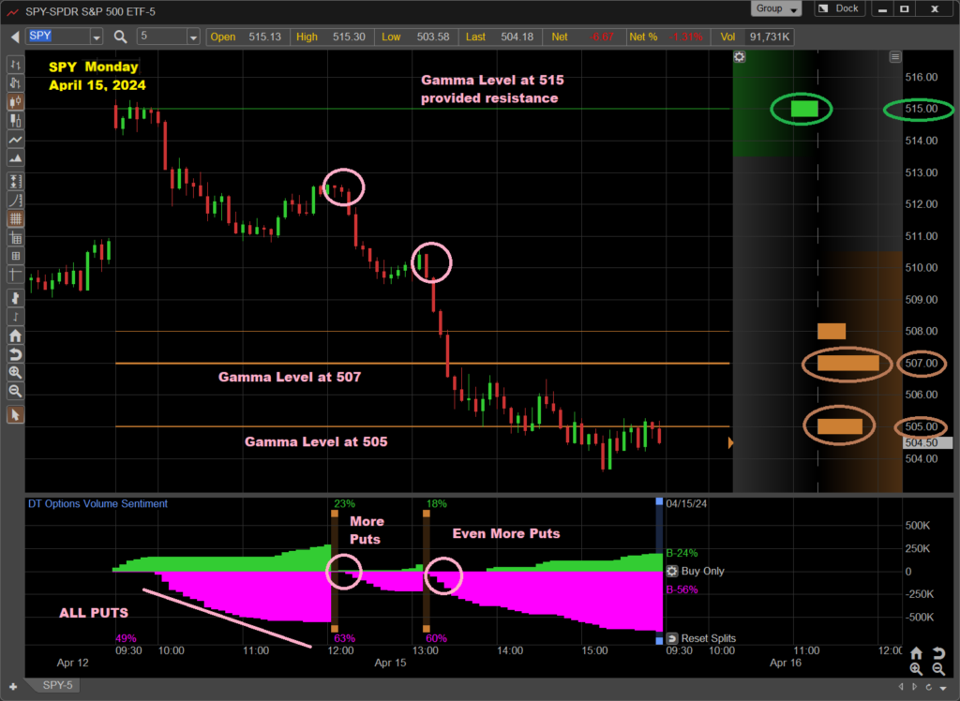Open the Group dropdown

tap(776, 8)
